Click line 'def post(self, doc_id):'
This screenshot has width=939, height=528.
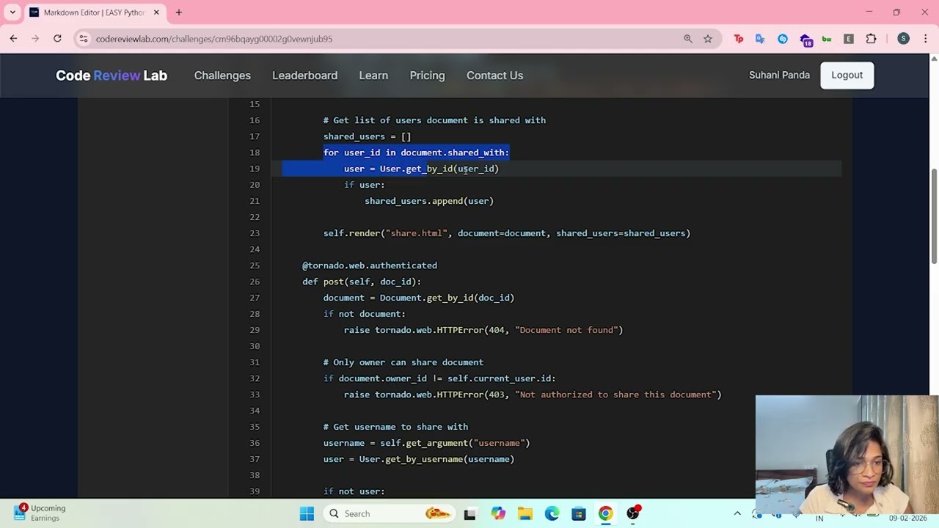362,282
